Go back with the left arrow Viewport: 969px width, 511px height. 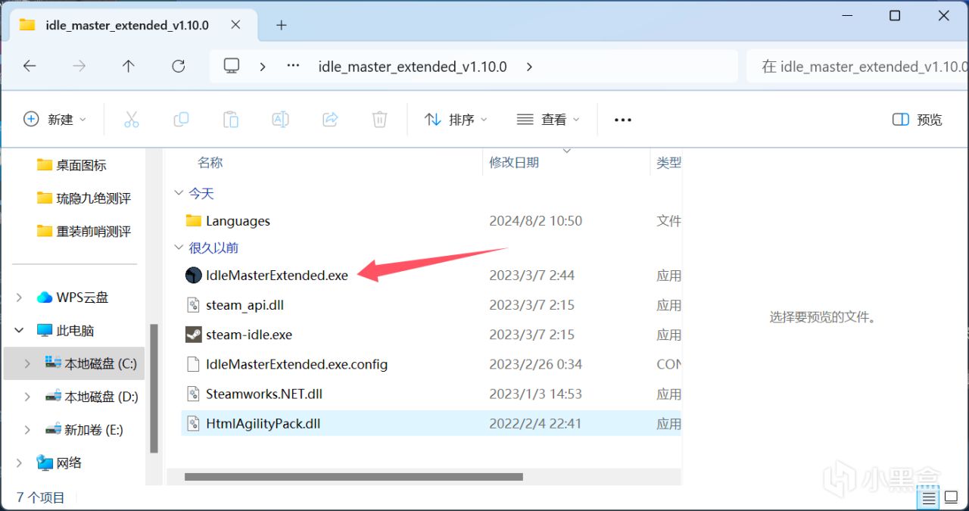tap(30, 67)
